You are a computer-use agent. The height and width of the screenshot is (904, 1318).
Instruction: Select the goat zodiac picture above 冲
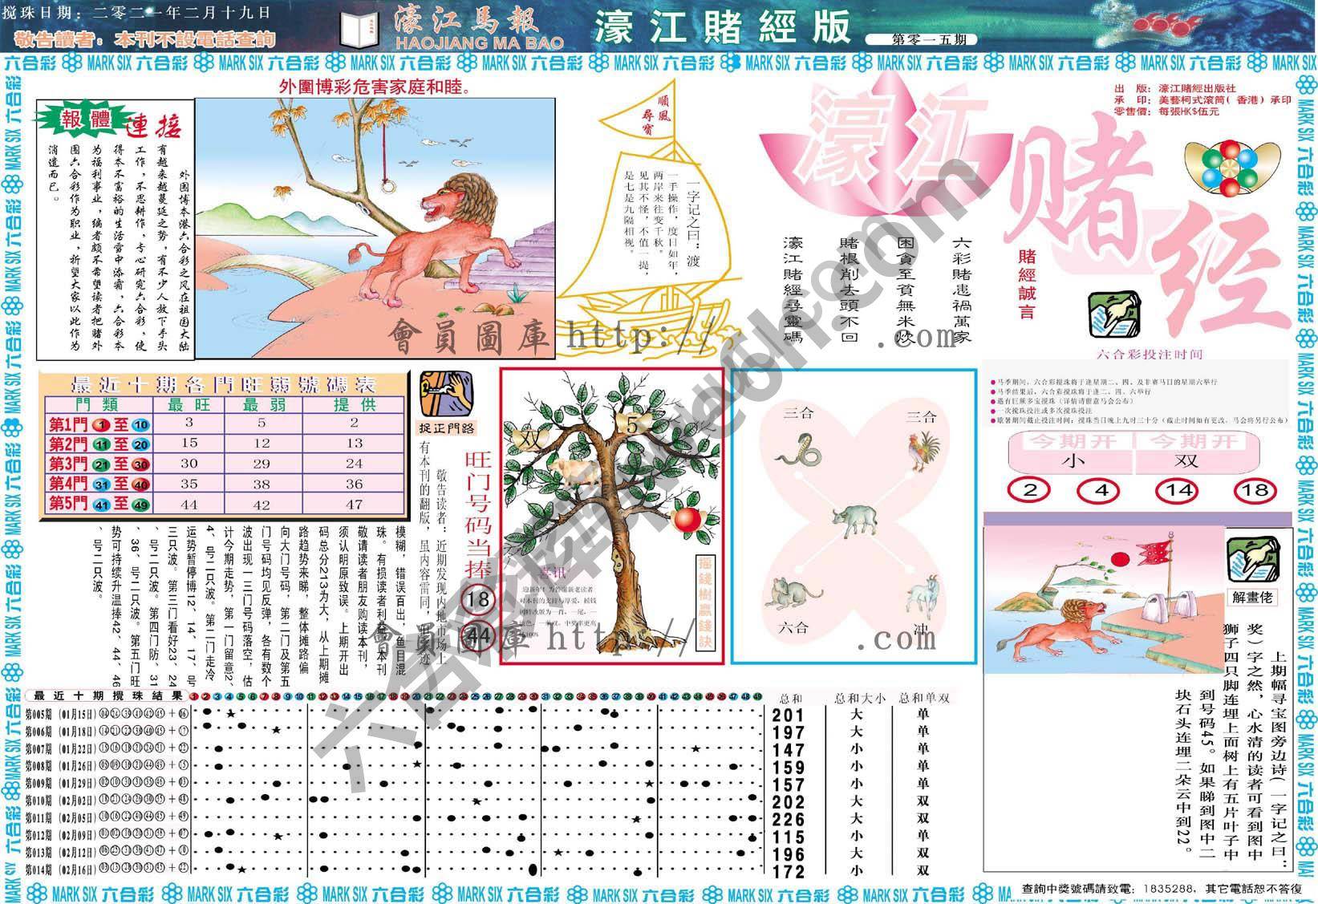pyautogui.click(x=924, y=596)
